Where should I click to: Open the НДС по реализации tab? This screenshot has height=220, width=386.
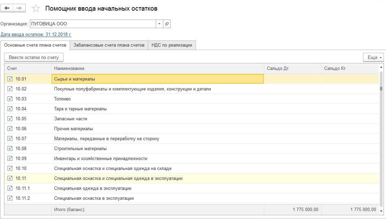click(x=172, y=45)
